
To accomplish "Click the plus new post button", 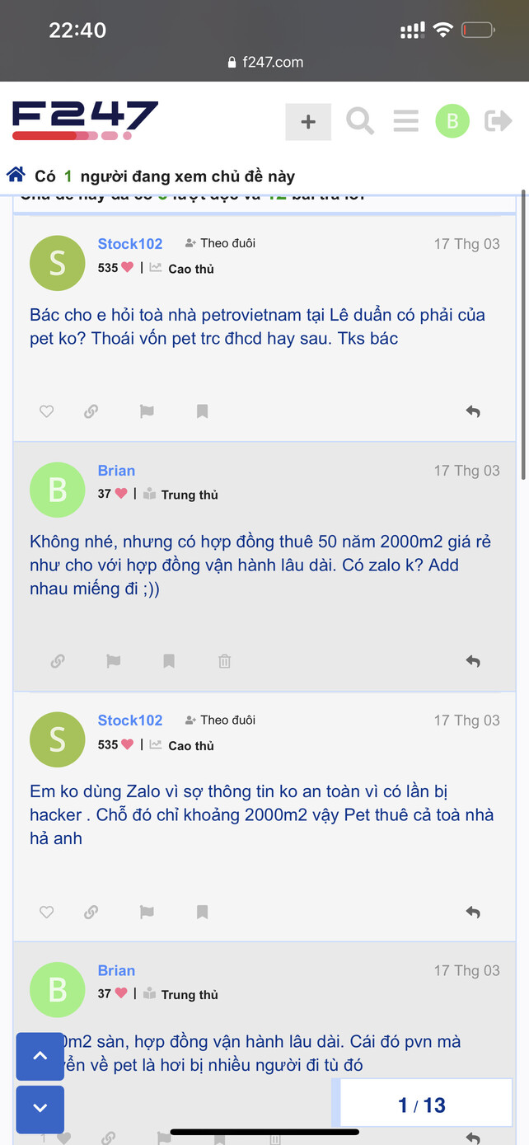I will [308, 122].
